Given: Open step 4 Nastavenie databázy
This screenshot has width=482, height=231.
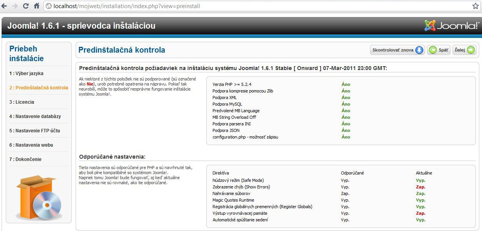Looking at the screenshot, I should pyautogui.click(x=35, y=116).
